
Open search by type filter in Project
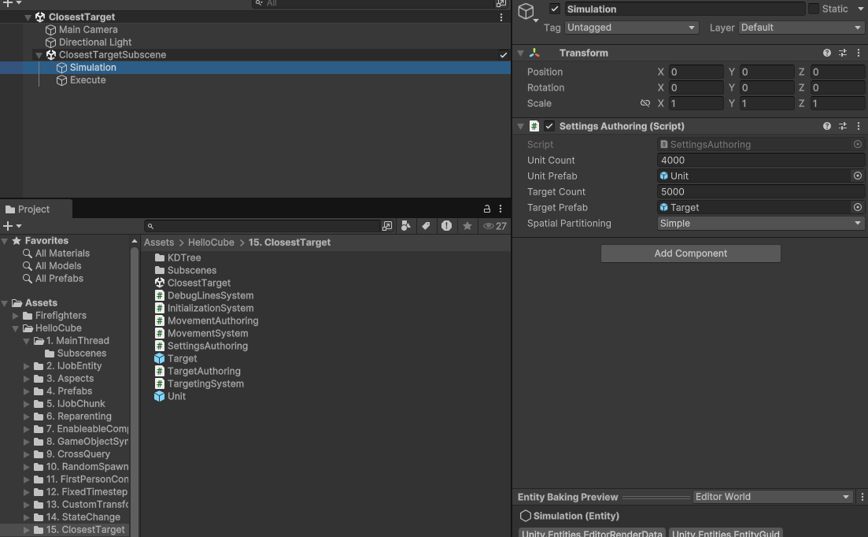click(x=406, y=226)
